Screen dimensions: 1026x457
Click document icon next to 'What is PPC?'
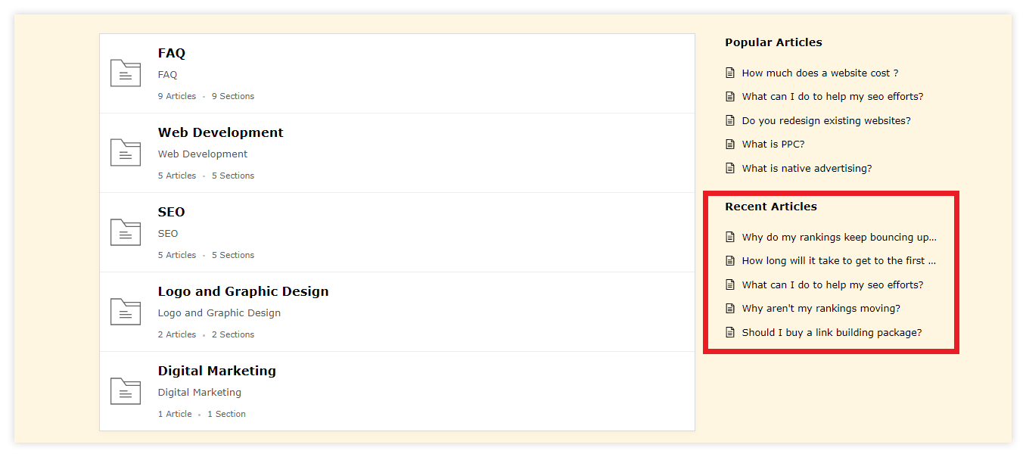pyautogui.click(x=730, y=145)
